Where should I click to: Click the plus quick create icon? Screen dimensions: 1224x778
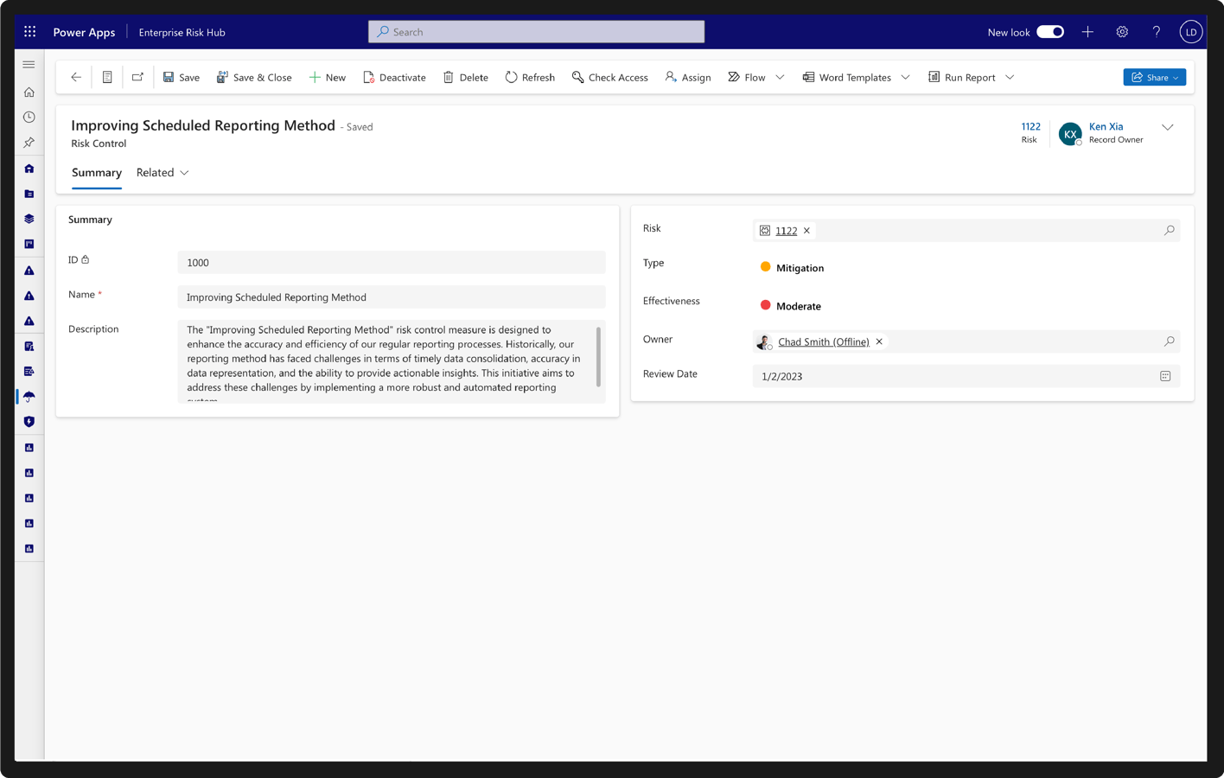pos(1087,32)
